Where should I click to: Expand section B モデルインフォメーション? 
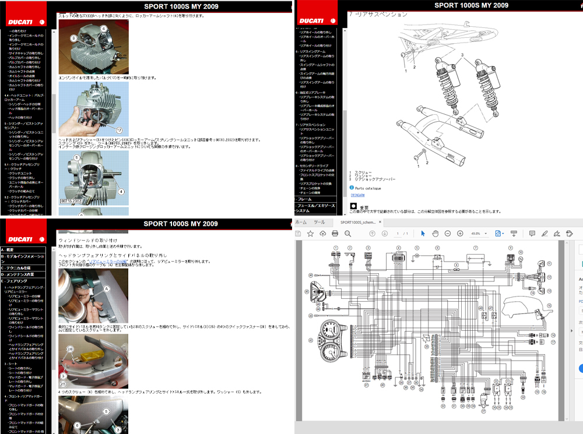pos(23,259)
